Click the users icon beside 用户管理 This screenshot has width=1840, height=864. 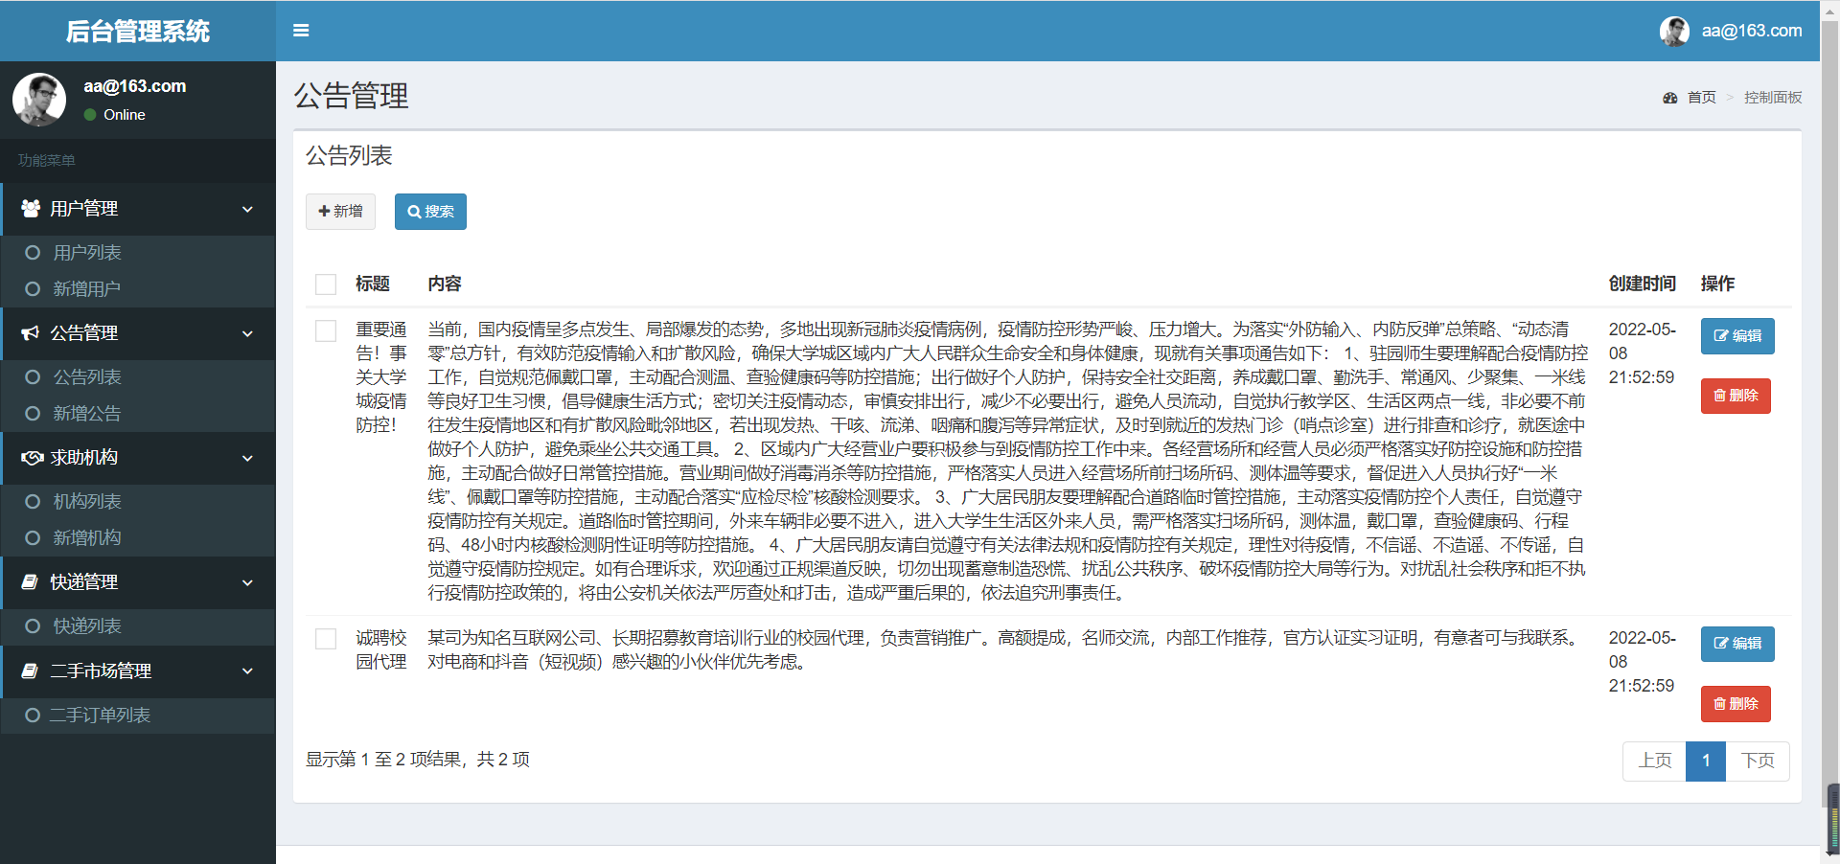(x=31, y=208)
